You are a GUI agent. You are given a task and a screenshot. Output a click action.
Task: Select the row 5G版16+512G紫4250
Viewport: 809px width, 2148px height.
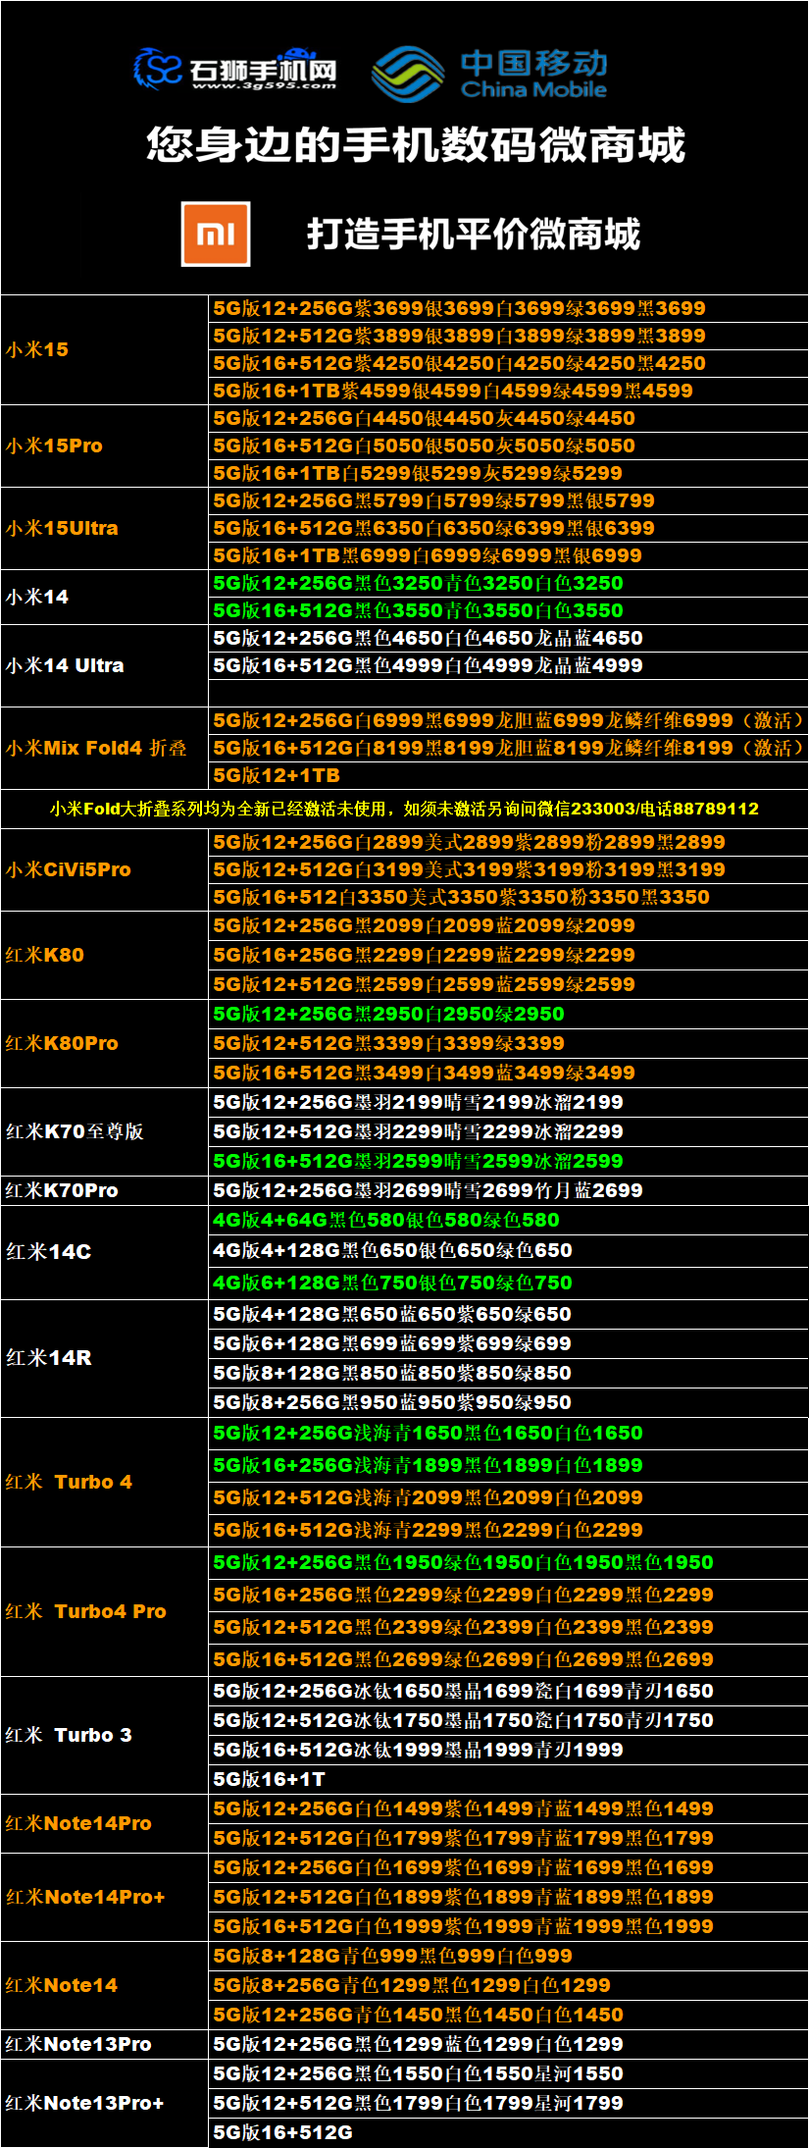pyautogui.click(x=509, y=363)
